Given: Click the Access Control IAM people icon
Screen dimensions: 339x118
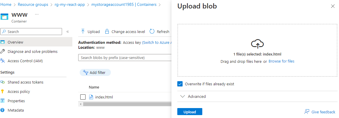Looking at the screenshot, I should click(x=3, y=61).
